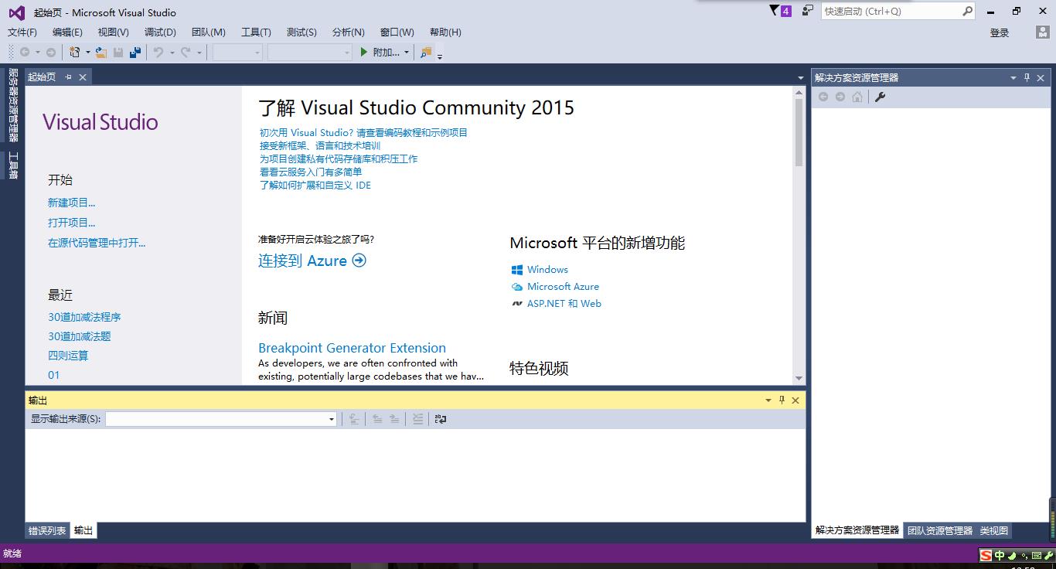The height and width of the screenshot is (569, 1056).
Task: Click the single-disk Save toolbar icon
Action: (x=118, y=53)
